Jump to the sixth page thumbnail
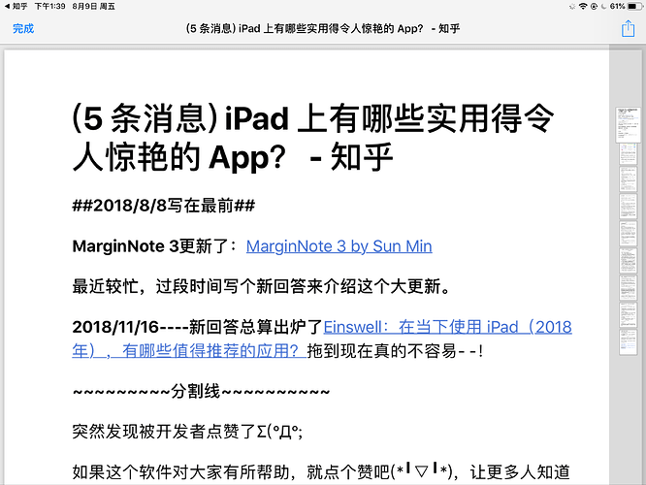 628,260
